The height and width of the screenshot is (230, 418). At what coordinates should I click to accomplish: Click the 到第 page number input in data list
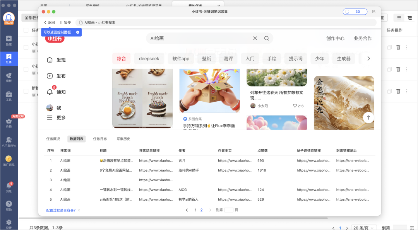click(x=229, y=210)
